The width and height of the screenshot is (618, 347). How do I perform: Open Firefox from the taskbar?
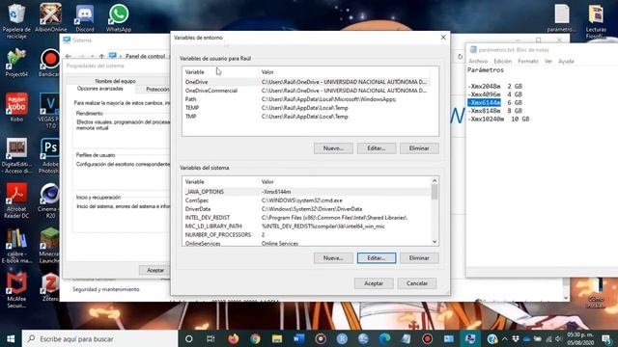pyautogui.click(x=233, y=338)
